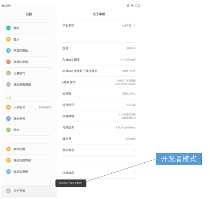Open the 系统应用 entry label
The image size is (210, 199).
point(19,149)
